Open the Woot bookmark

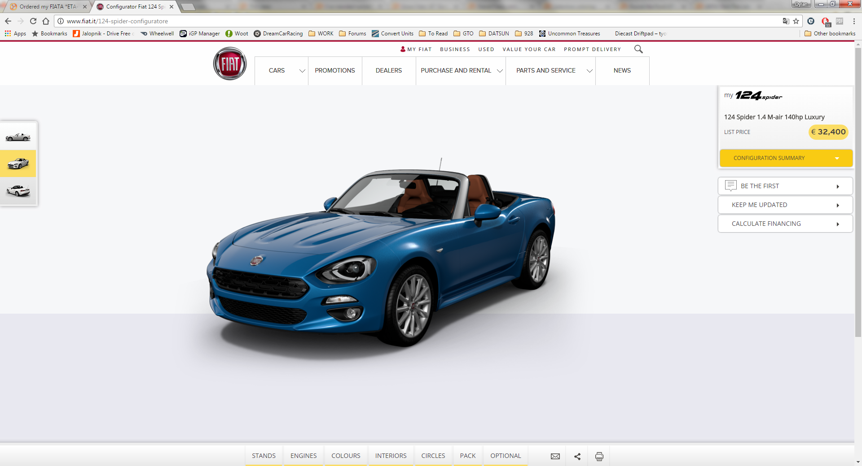(237, 34)
